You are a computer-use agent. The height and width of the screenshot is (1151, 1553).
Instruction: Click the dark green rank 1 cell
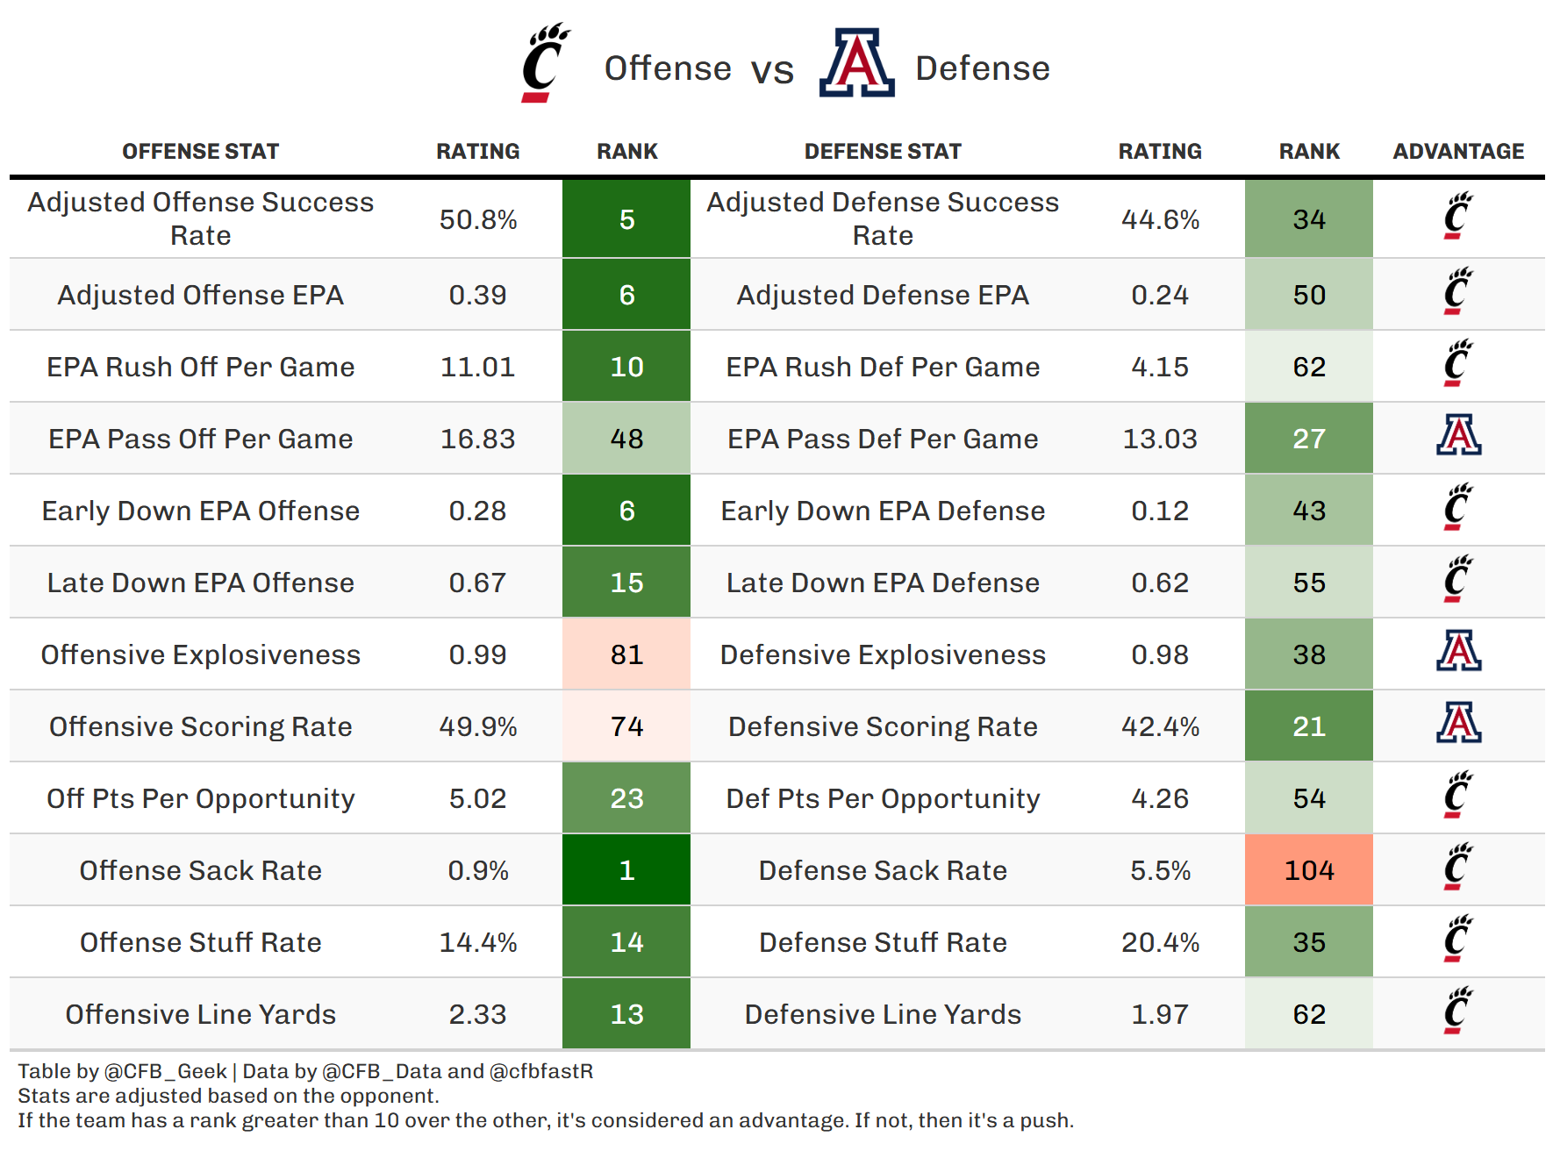click(x=626, y=870)
